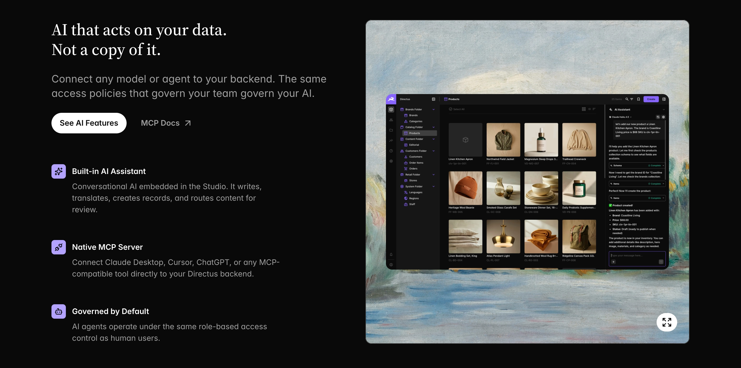Open the Users module icon in the module bar
Image resolution: width=741 pixels, height=368 pixels.
click(391, 120)
